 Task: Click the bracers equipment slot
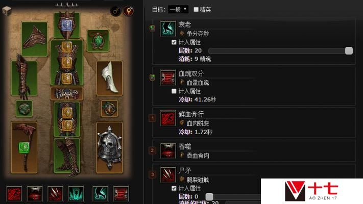(x=24, y=79)
